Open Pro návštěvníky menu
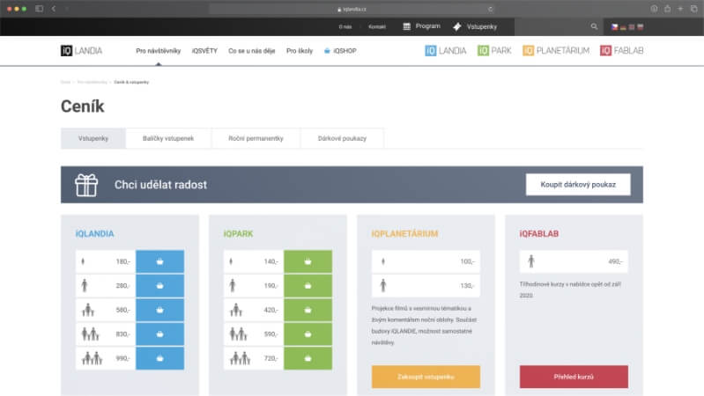The image size is (704, 396). (x=158, y=51)
